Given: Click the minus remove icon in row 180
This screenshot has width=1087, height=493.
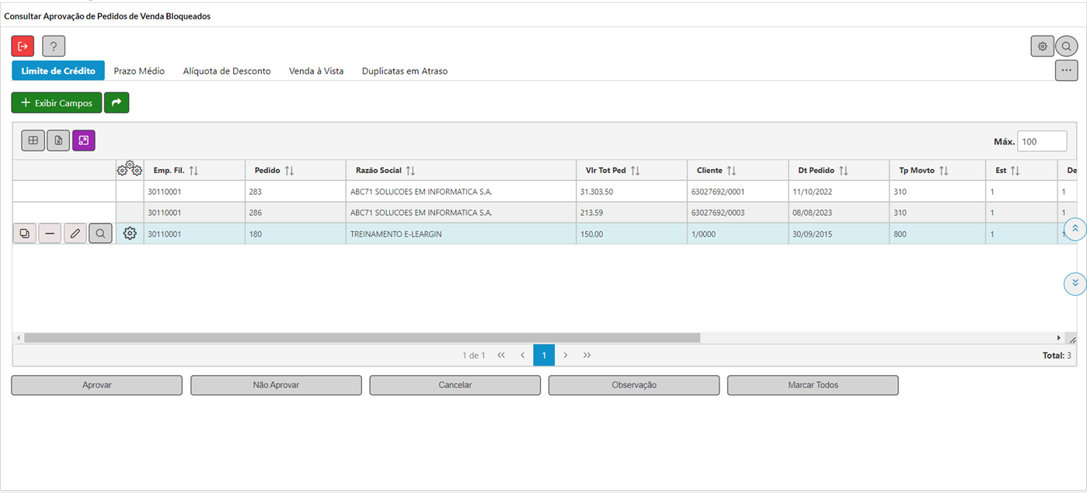Looking at the screenshot, I should 50,233.
